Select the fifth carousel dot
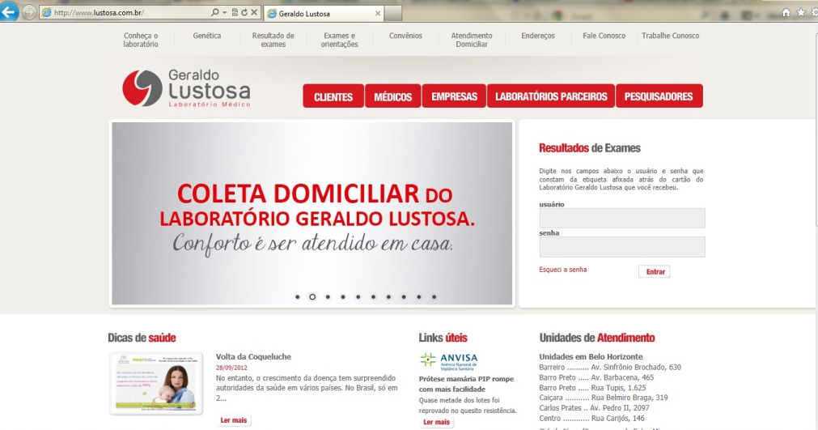This screenshot has height=430, width=818. [x=358, y=297]
